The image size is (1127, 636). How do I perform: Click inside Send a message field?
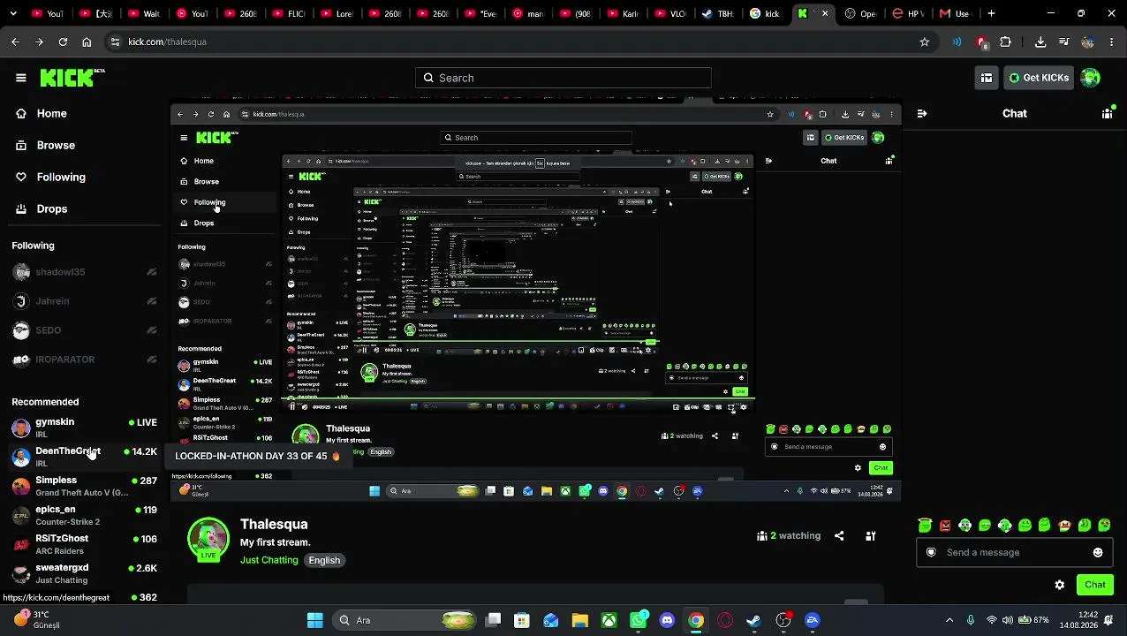[1014, 552]
